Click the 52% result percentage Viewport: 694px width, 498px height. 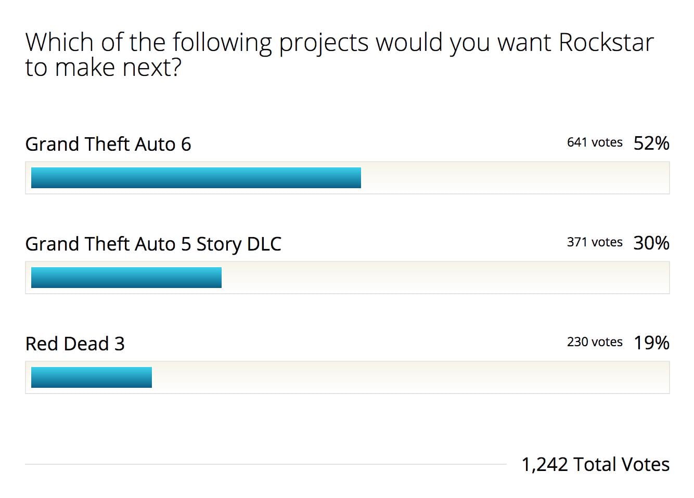coord(651,143)
